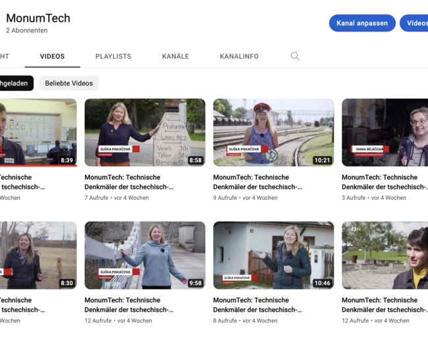Filter by Beliebte Videos chip
Screen dimensions: 428x339
coord(68,84)
